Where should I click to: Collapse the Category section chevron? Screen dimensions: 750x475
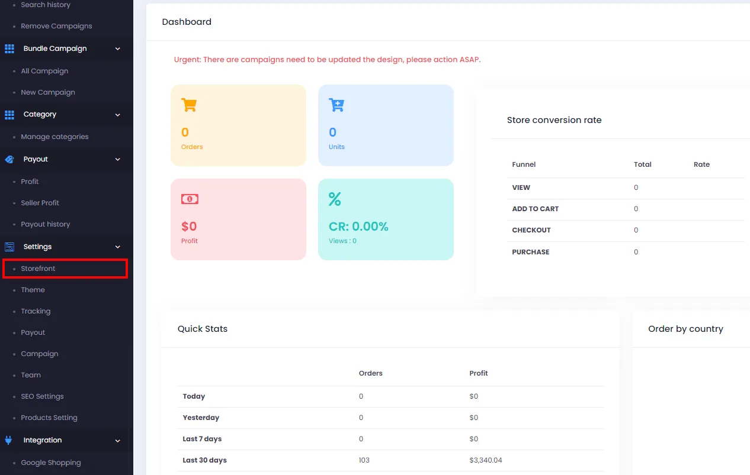click(117, 115)
